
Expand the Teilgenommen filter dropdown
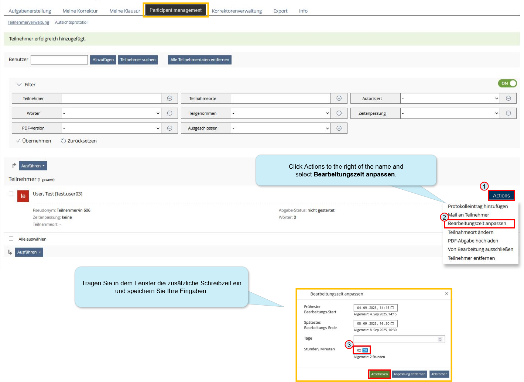[281, 113]
